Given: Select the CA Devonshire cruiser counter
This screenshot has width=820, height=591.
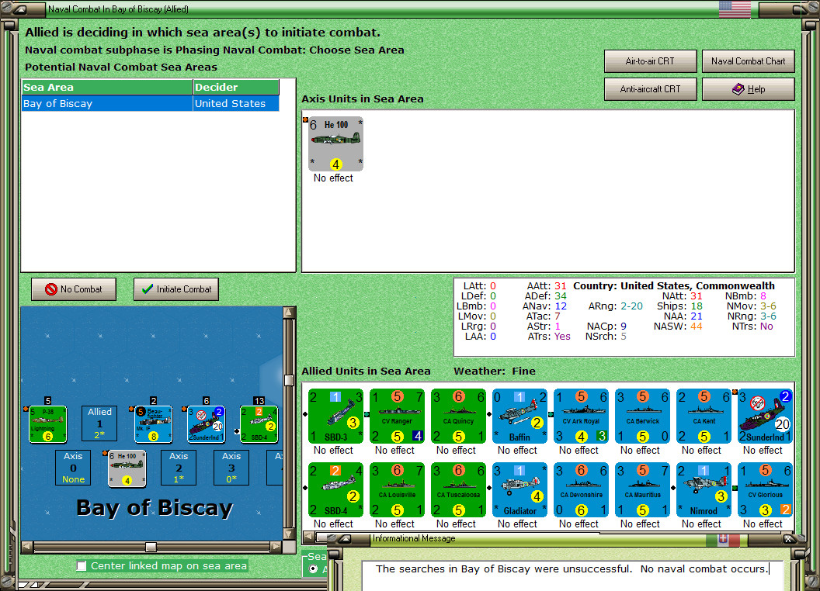Looking at the screenshot, I should pos(581,489).
